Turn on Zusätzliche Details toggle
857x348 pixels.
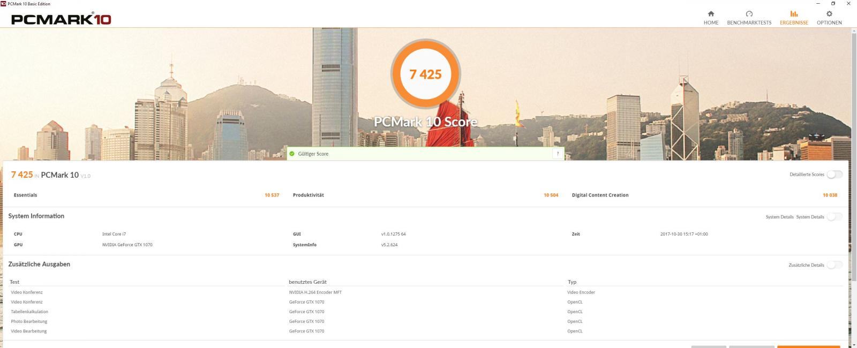coord(835,265)
